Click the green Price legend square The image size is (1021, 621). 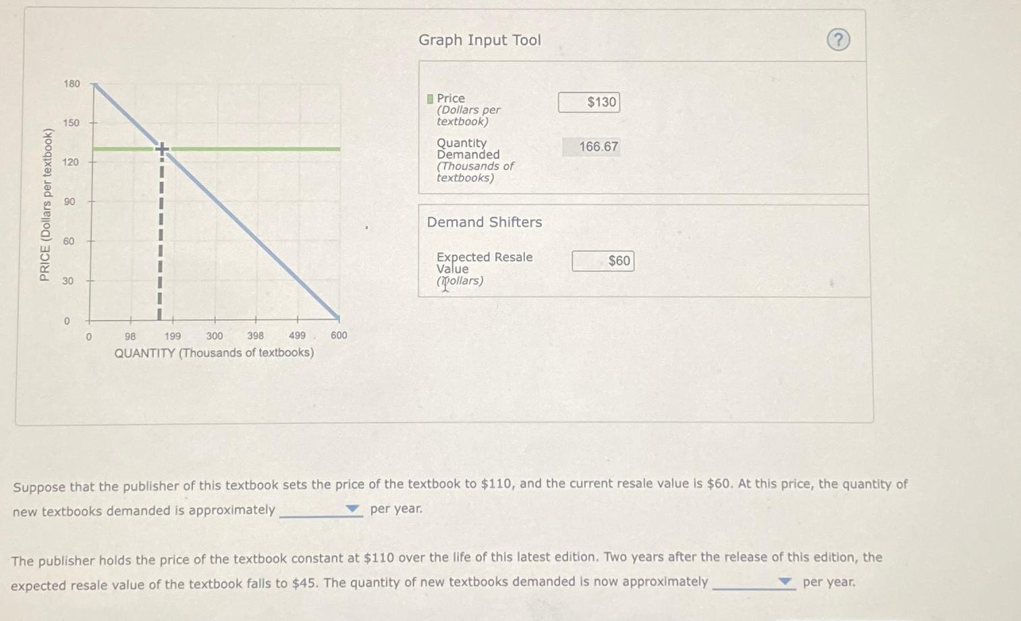pyautogui.click(x=429, y=99)
